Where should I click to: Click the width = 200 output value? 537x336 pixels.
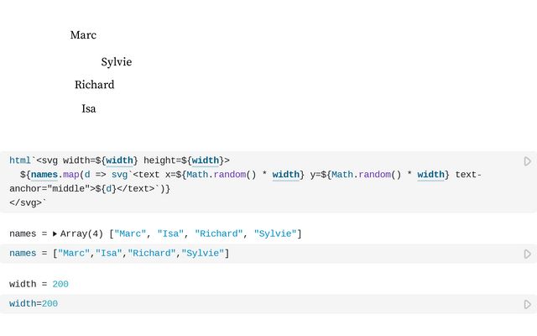pyautogui.click(x=60, y=284)
